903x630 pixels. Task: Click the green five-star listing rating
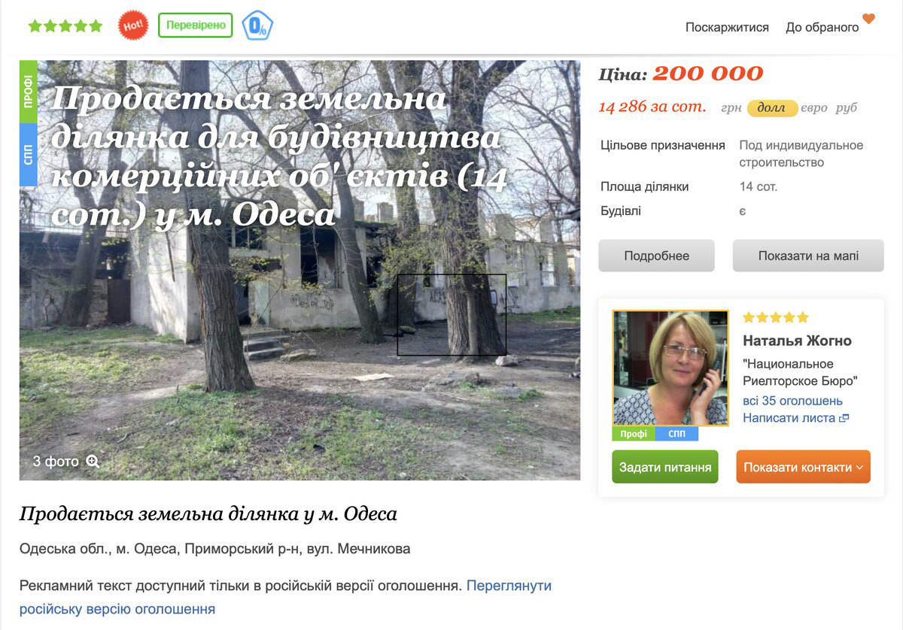coord(65,26)
